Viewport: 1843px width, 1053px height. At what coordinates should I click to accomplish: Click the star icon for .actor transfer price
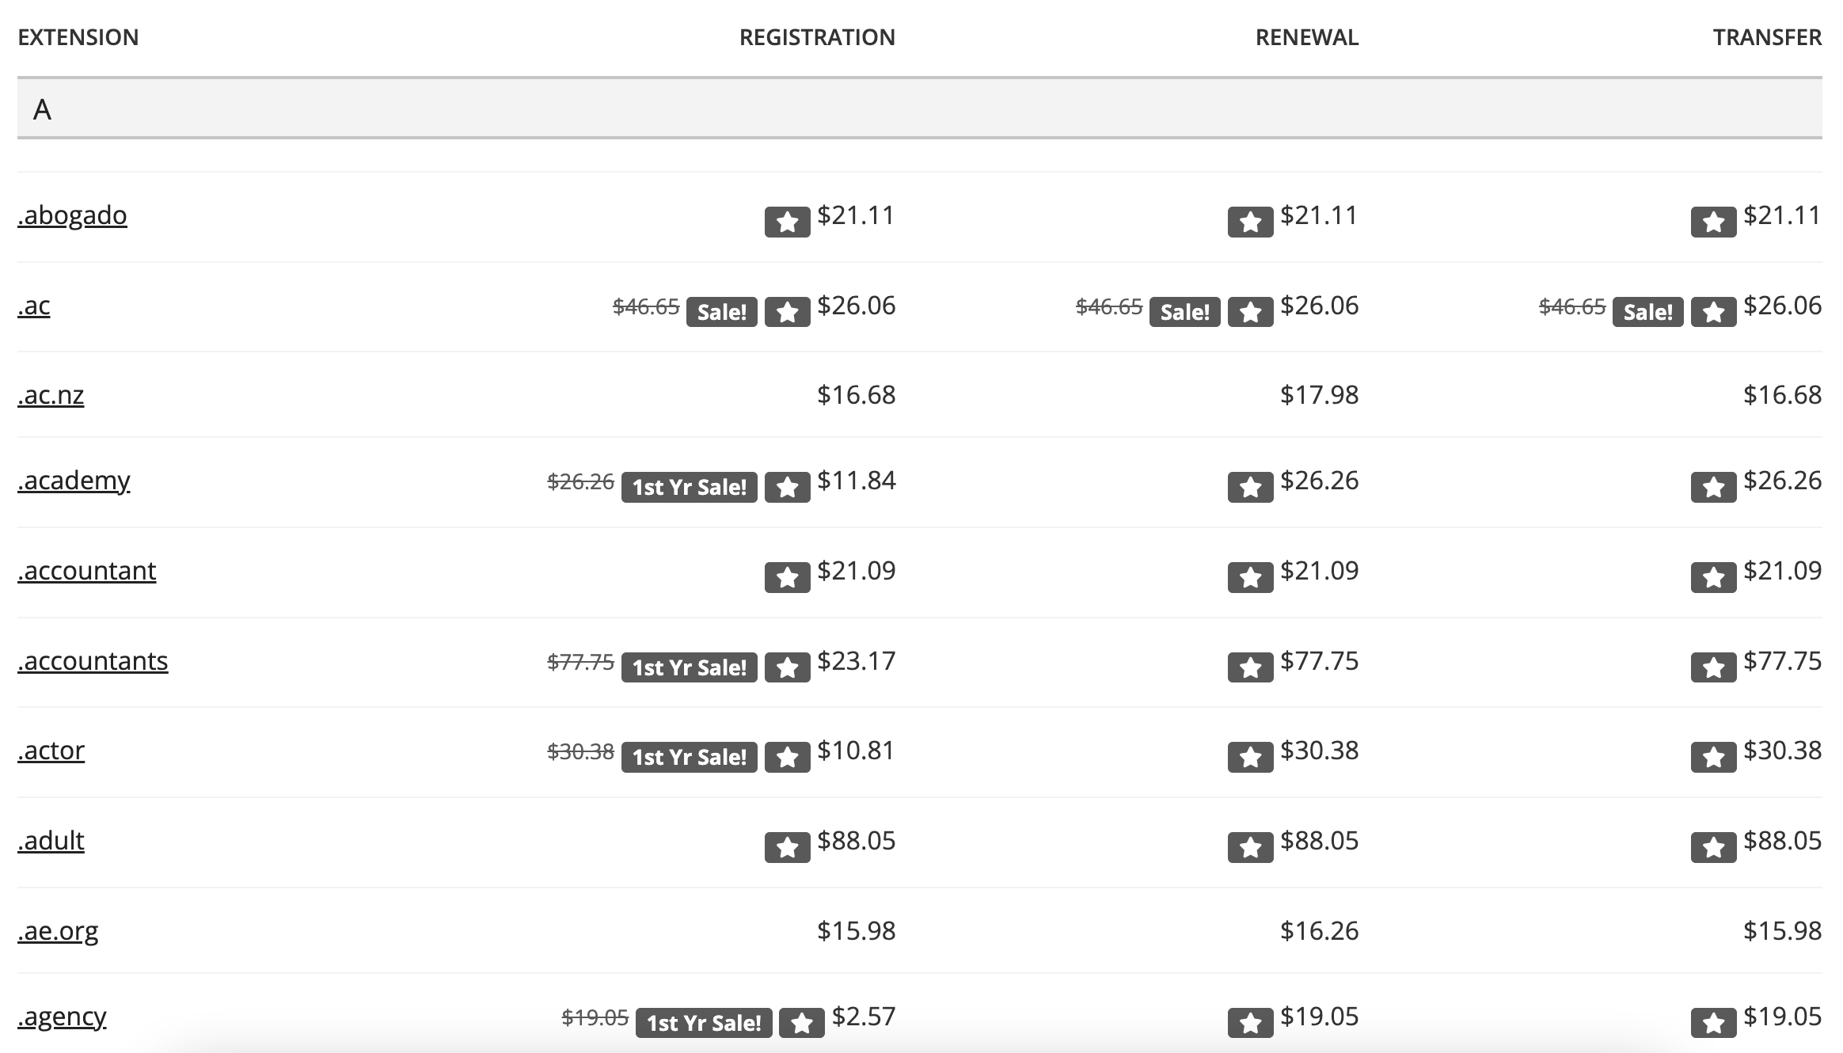[1713, 757]
